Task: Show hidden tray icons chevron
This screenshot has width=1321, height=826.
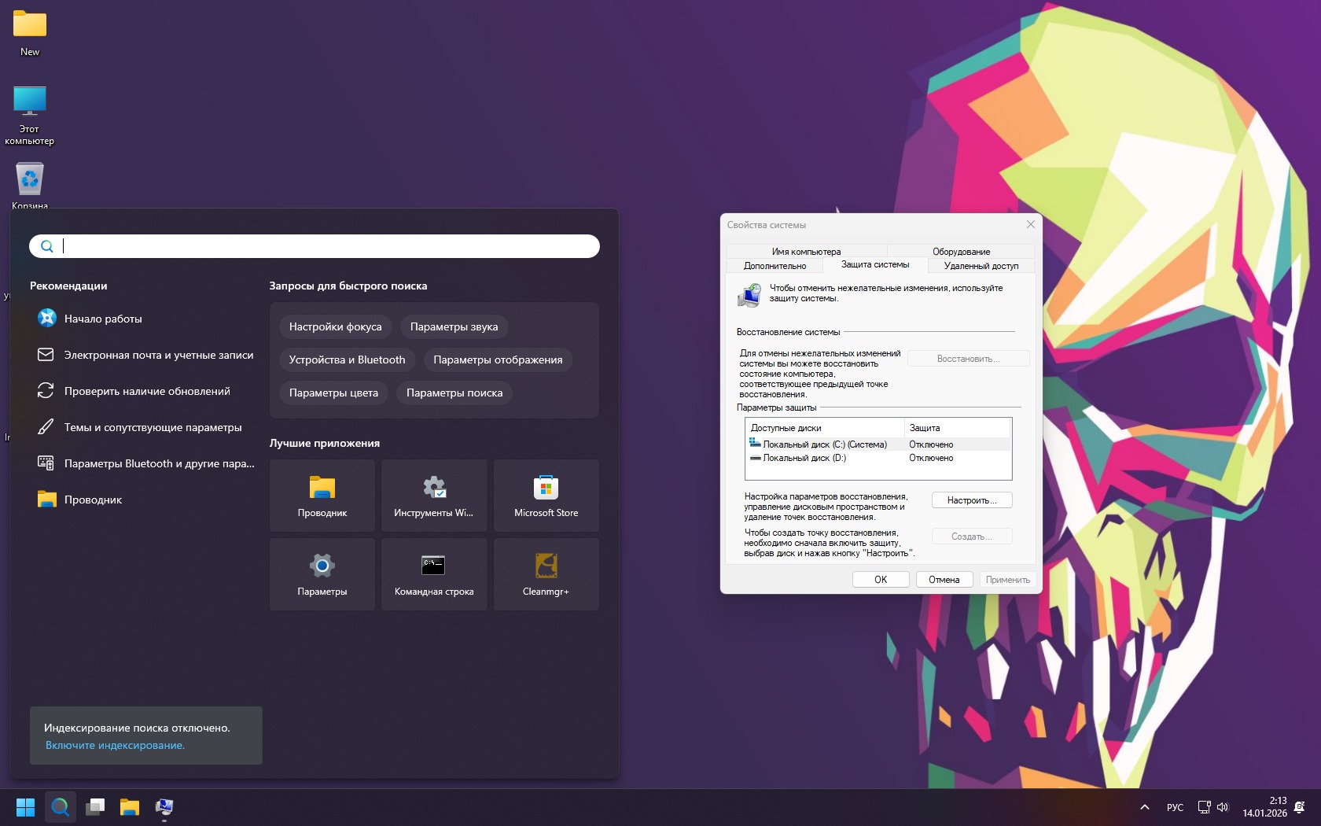Action: coord(1145,807)
